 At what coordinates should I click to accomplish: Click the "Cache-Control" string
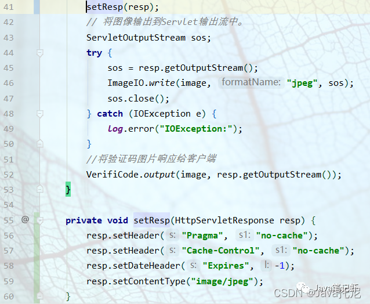pos(221,251)
